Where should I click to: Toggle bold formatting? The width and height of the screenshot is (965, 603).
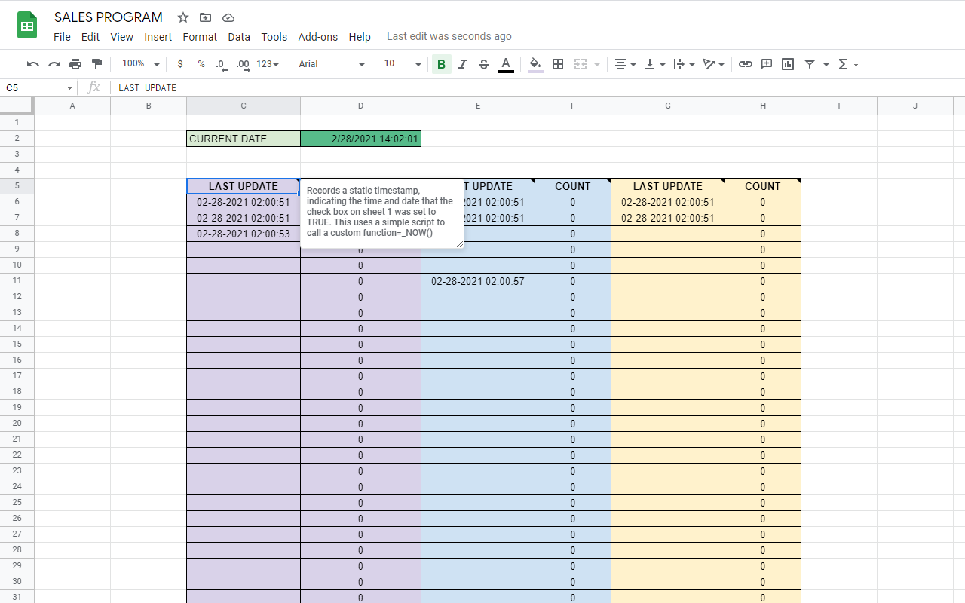click(x=441, y=64)
